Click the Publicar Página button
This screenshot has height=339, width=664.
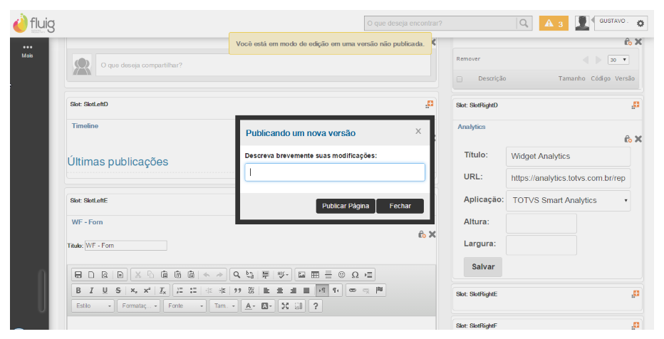[x=346, y=206]
